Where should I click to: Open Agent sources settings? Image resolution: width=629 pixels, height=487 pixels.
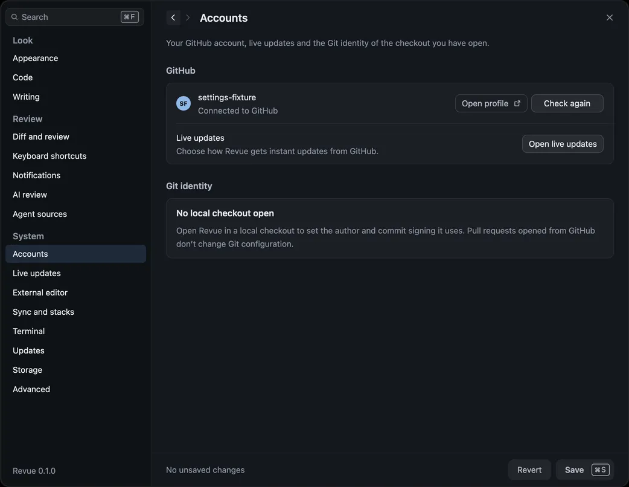76,214
